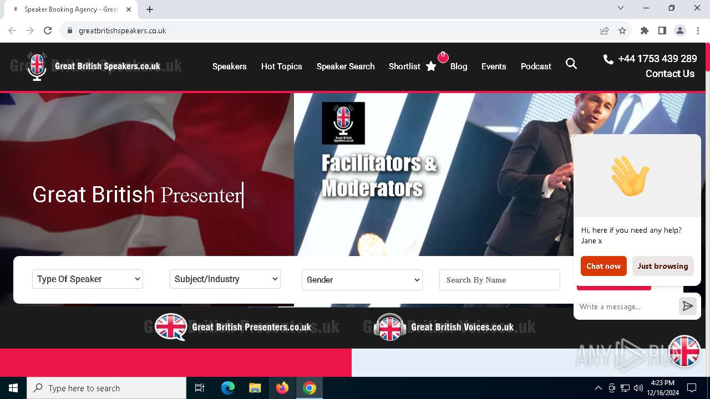Open the Union Jack chat bubble launcher

[684, 351]
